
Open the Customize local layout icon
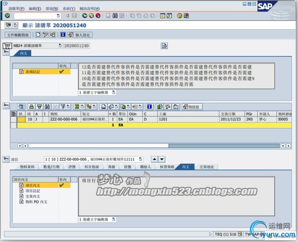(186, 15)
